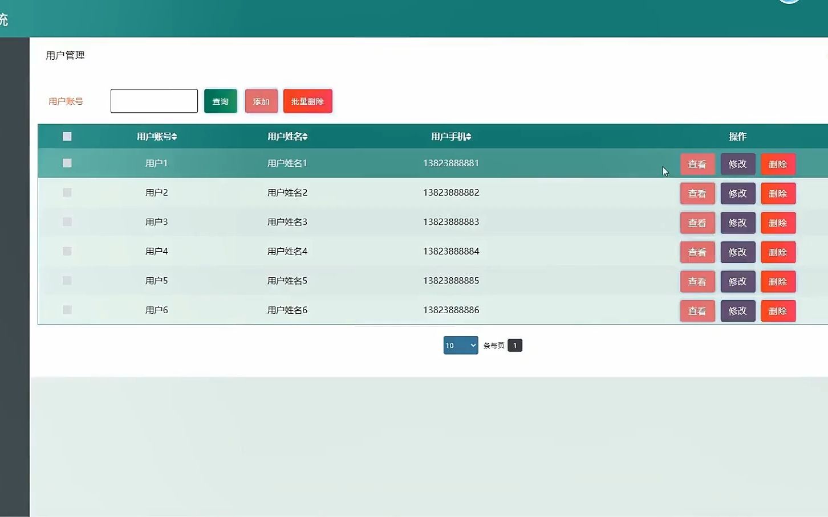Check the checkbox for 用户1 row

click(x=67, y=163)
